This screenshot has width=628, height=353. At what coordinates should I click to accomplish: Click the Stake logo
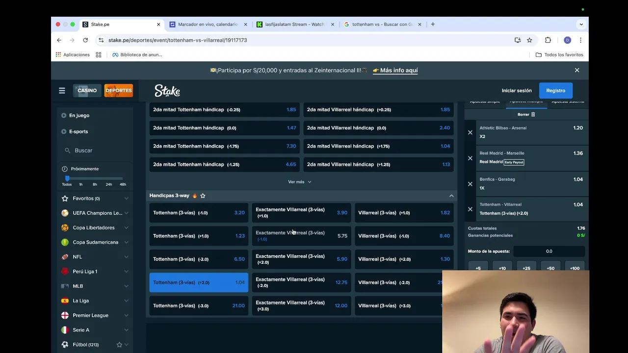coord(167,91)
